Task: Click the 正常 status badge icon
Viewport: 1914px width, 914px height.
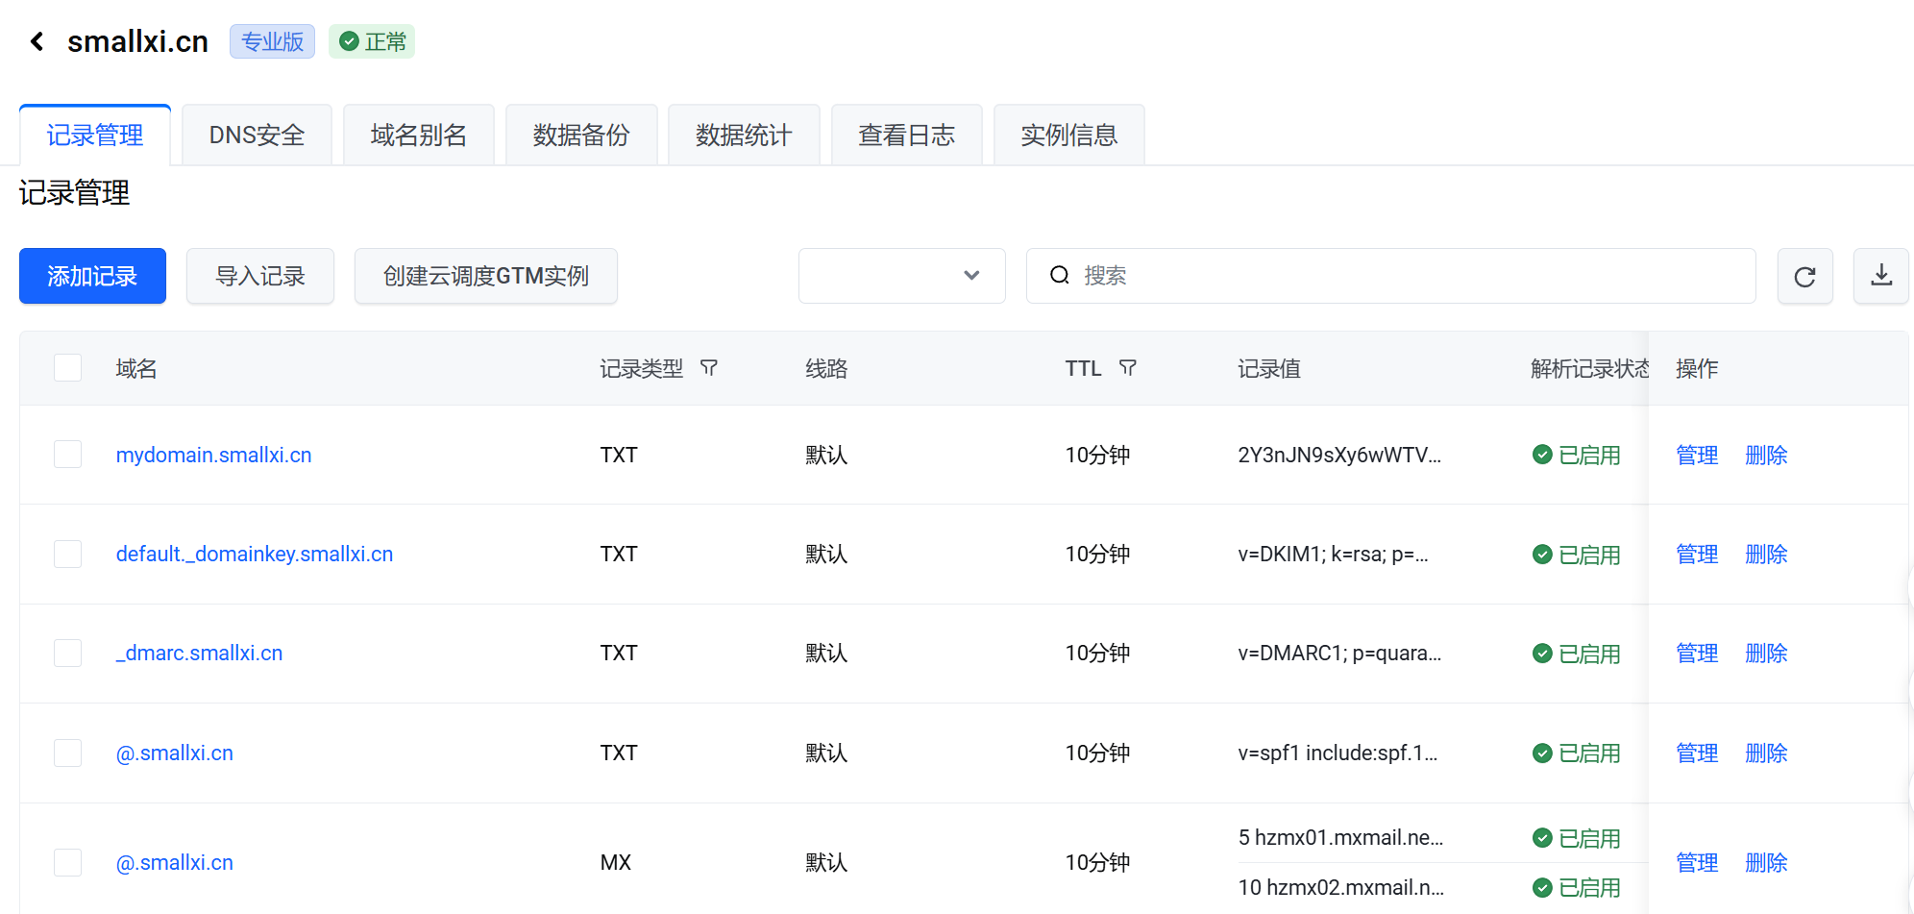Action: tap(350, 41)
